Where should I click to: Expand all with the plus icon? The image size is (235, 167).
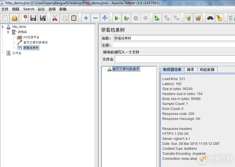click(86, 18)
